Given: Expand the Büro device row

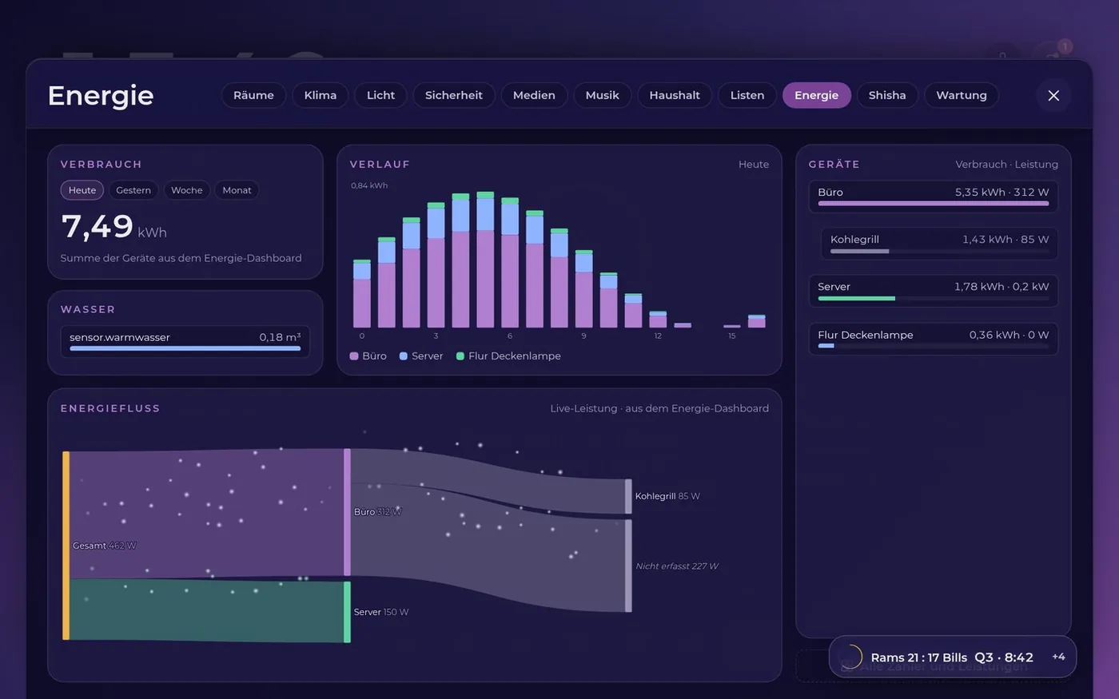Looking at the screenshot, I should (x=934, y=197).
